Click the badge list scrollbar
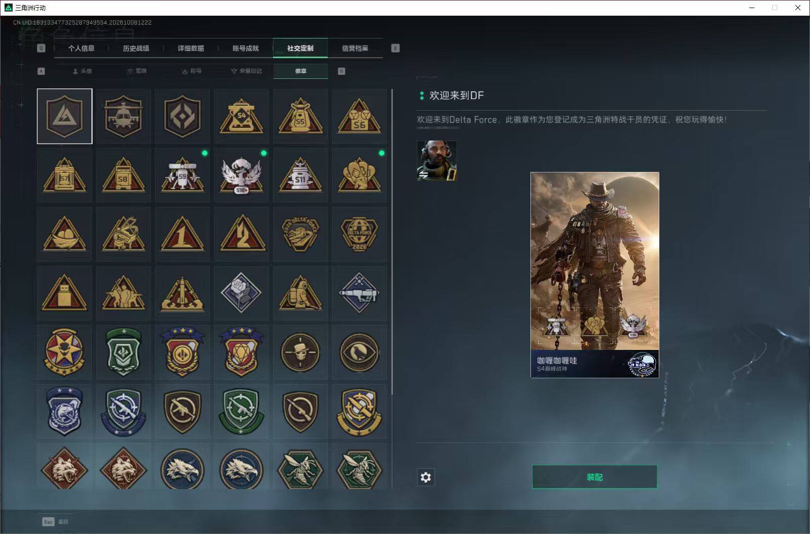This screenshot has height=534, width=810. (392, 242)
